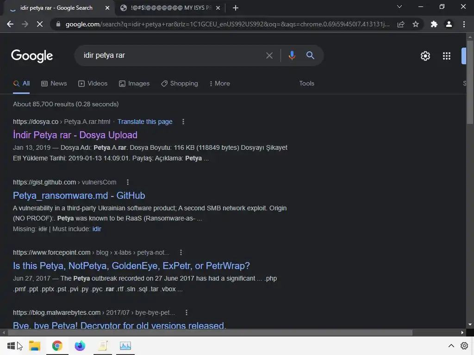Image resolution: width=474 pixels, height=355 pixels.
Task: Click the forward navigation arrow
Action: point(25,24)
